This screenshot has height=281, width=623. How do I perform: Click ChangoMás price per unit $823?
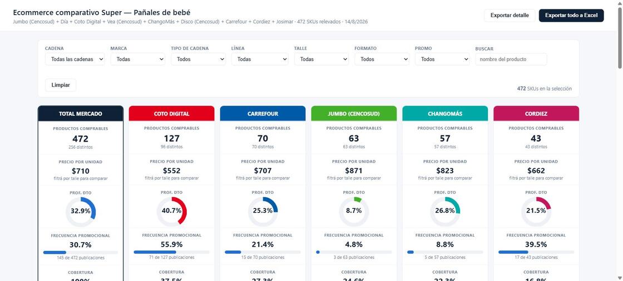pyautogui.click(x=445, y=170)
